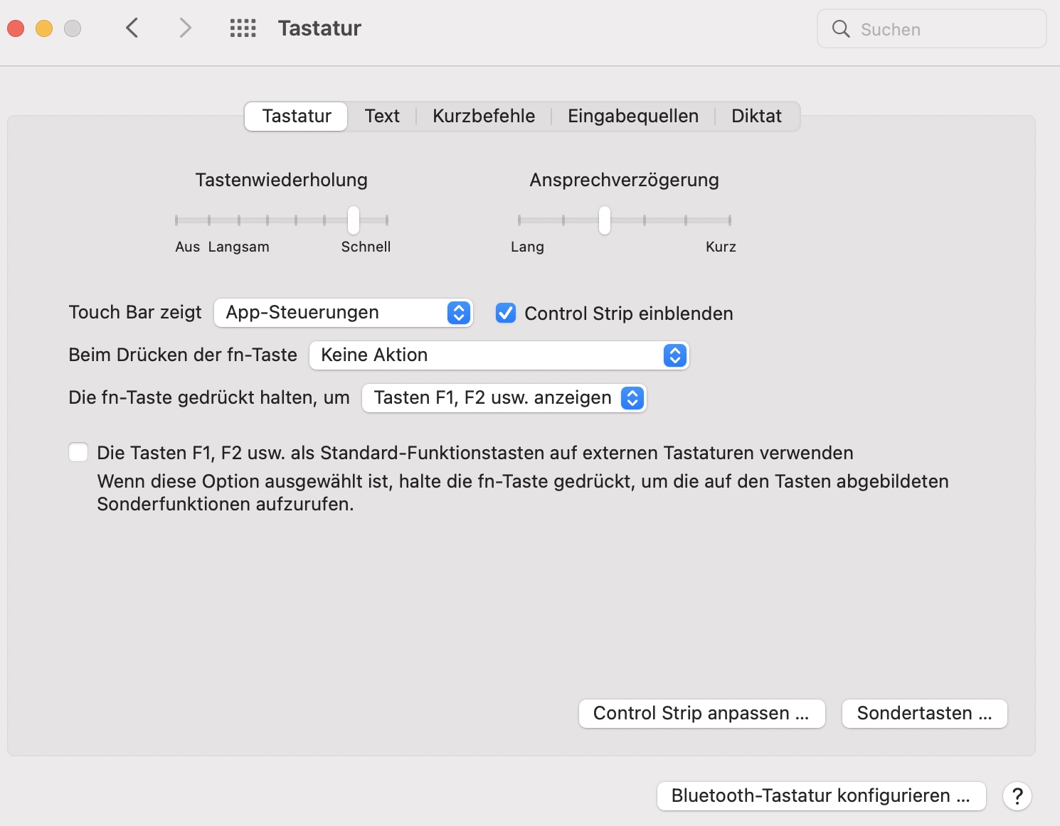Viewport: 1060px width, 826px height.
Task: Open the Eingabequellen tab
Action: 632,117
